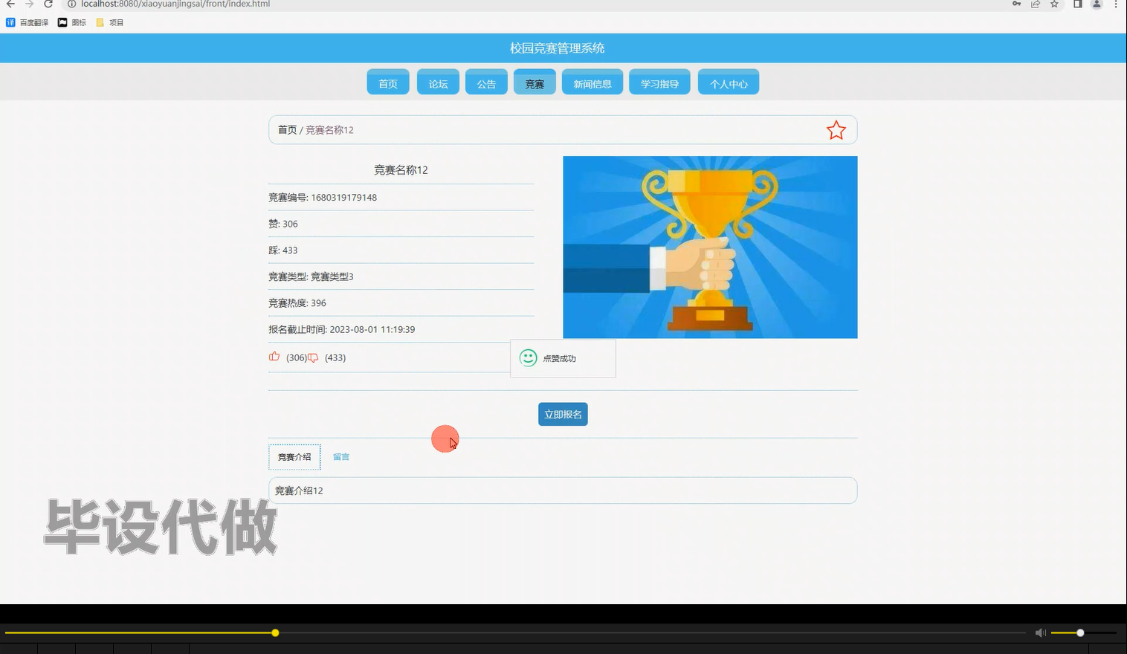1127x654 pixels.
Task: Click the red star favorite icon
Action: click(836, 129)
